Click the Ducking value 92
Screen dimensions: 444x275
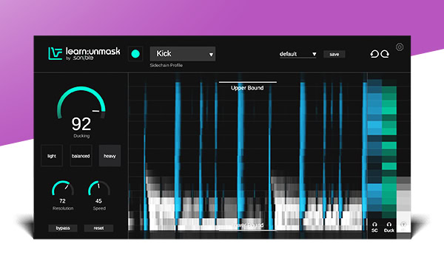coord(81,124)
